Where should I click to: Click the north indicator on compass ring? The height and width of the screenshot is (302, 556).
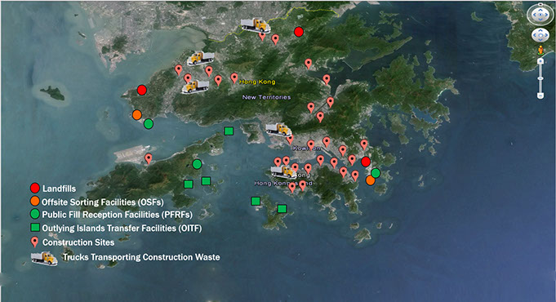click(540, 4)
